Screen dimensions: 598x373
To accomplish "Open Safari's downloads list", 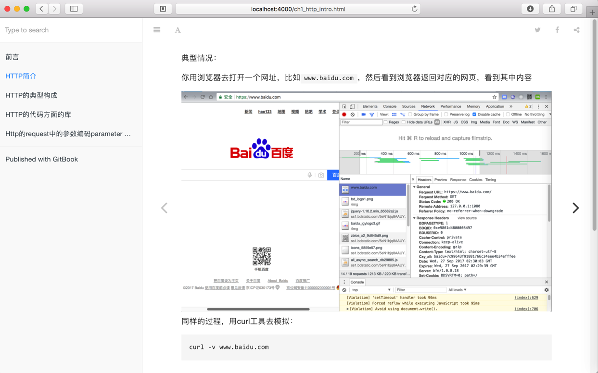I will point(530,9).
